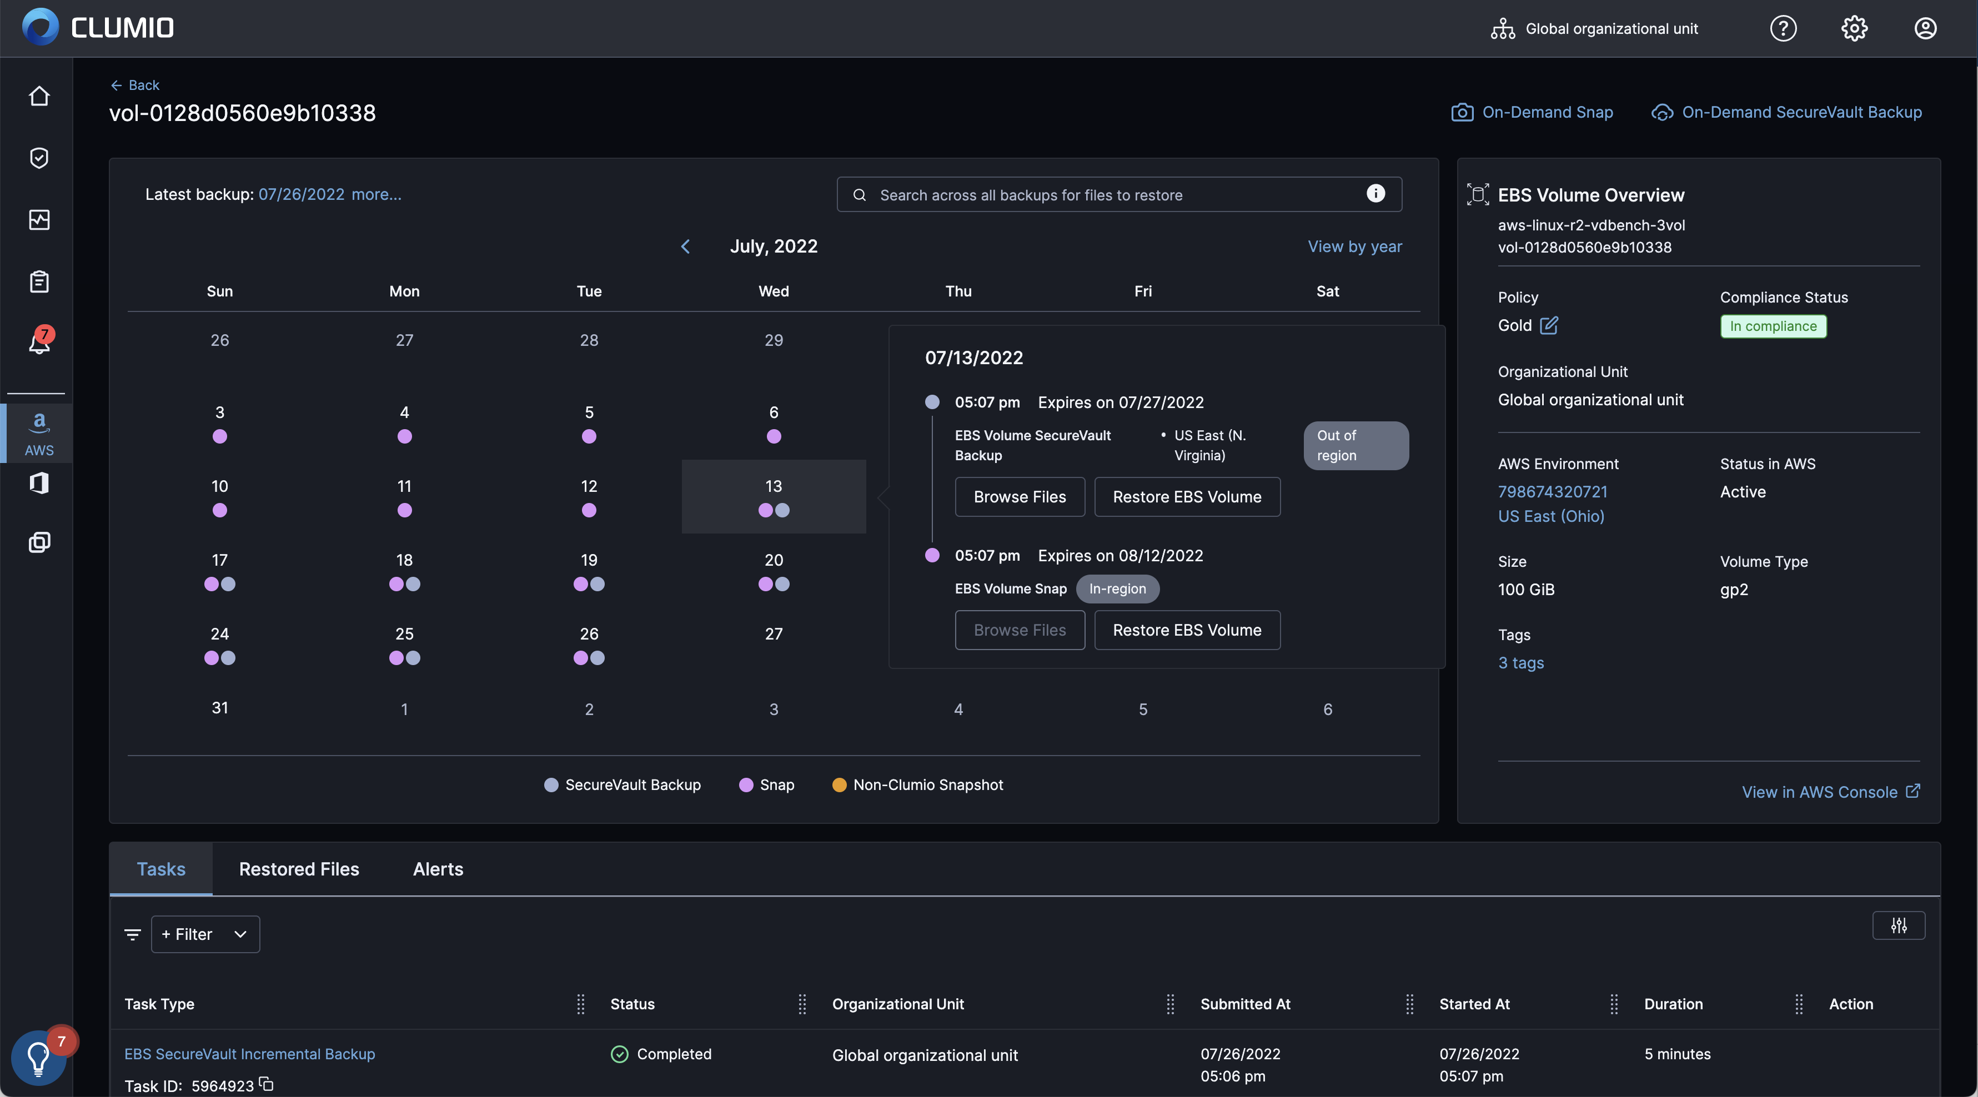Expand the View by year dropdown
Viewport: 1978px width, 1097px height.
pos(1354,244)
